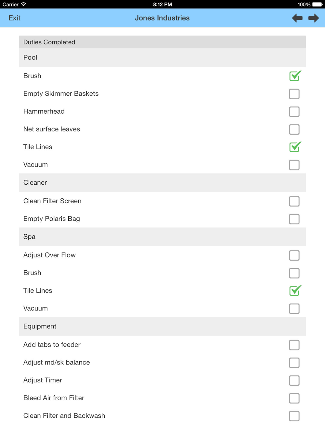Check Empty Skimmer Baskets box
This screenshot has width=325, height=433.
coord(294,94)
